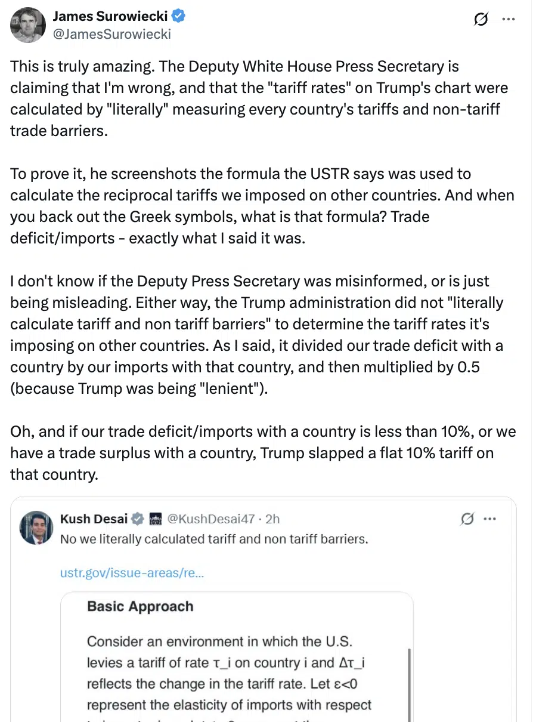
Task: Click the paragraph starting "This is truly amazing"
Action: (259, 98)
